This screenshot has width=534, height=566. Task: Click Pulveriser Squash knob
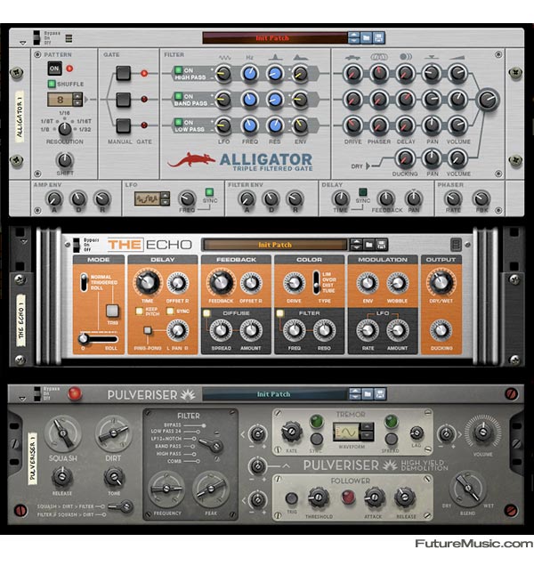[x=63, y=433]
